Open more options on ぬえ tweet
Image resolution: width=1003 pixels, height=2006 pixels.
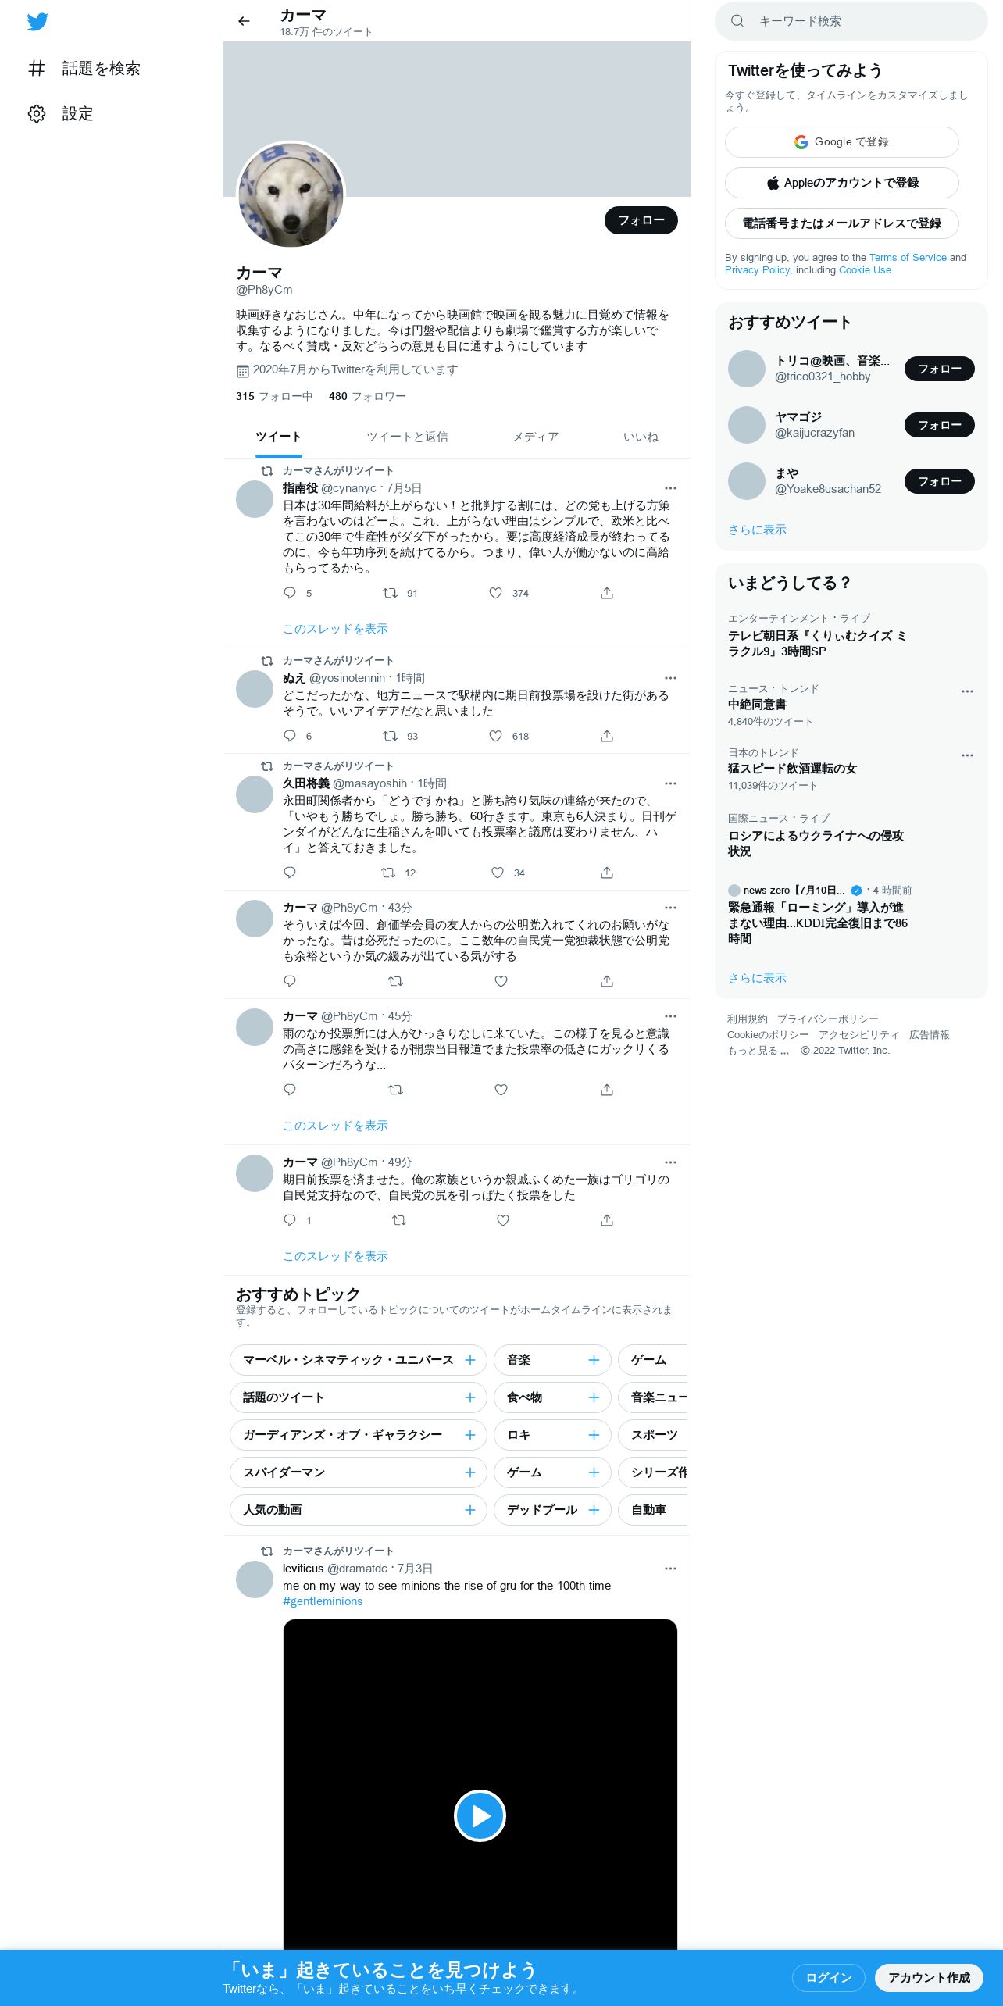(x=670, y=678)
